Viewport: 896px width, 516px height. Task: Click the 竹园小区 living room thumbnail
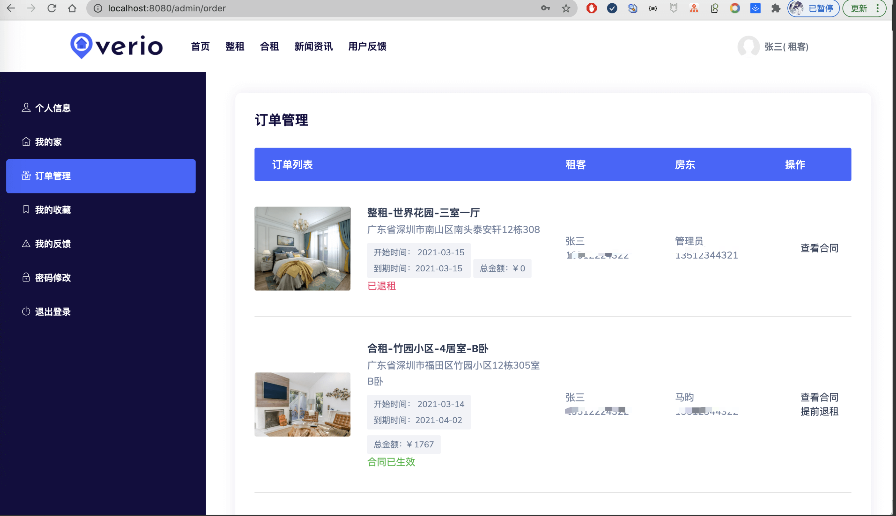pos(302,404)
